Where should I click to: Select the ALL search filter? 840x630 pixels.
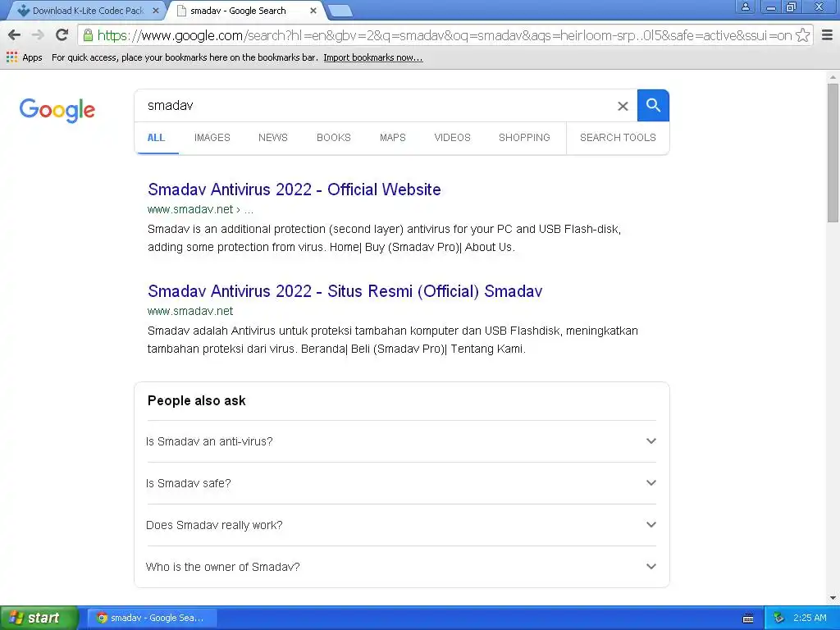pyautogui.click(x=156, y=138)
